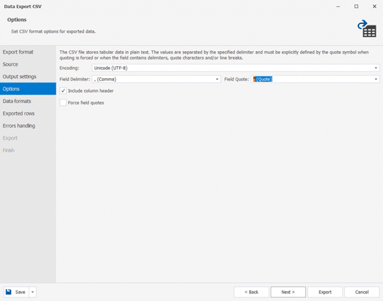The width and height of the screenshot is (383, 301).
Task: Expand the Field Quote dropdown arrow
Action: 376,79
